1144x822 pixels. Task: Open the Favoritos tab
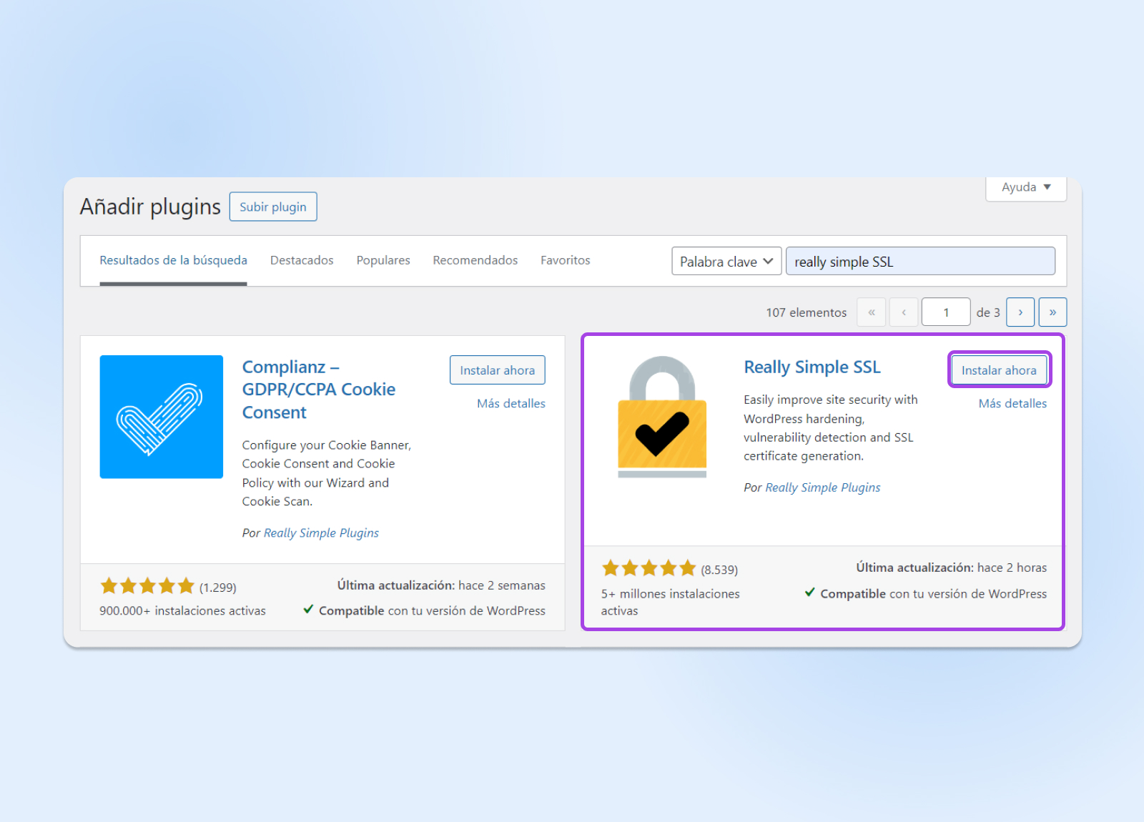coord(565,260)
